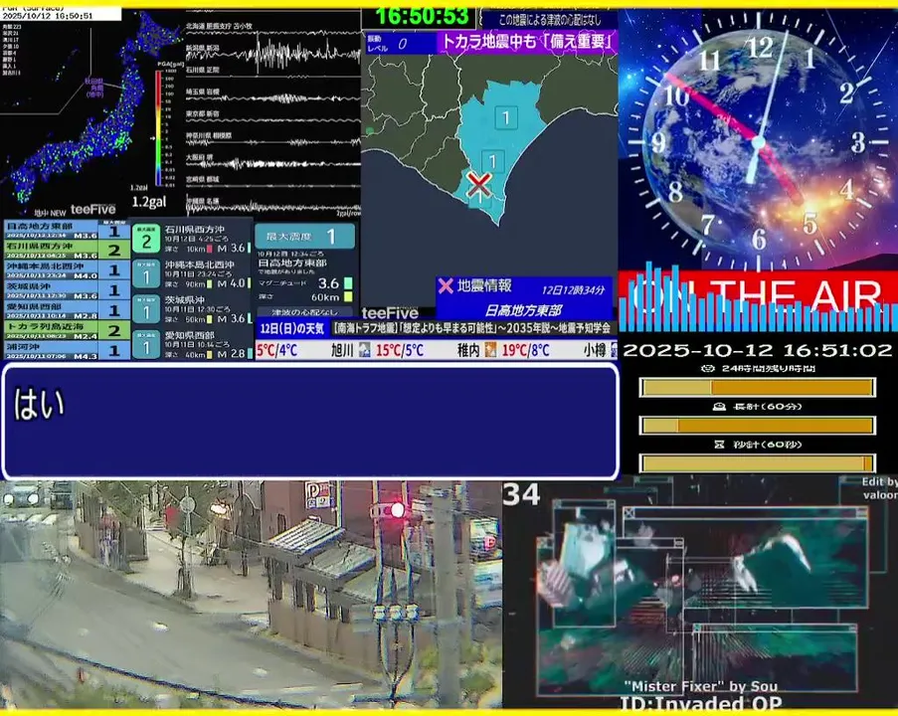
Task: Click the intensity 1 badge on the 10月11日 23:24 card
Action: pos(146,274)
